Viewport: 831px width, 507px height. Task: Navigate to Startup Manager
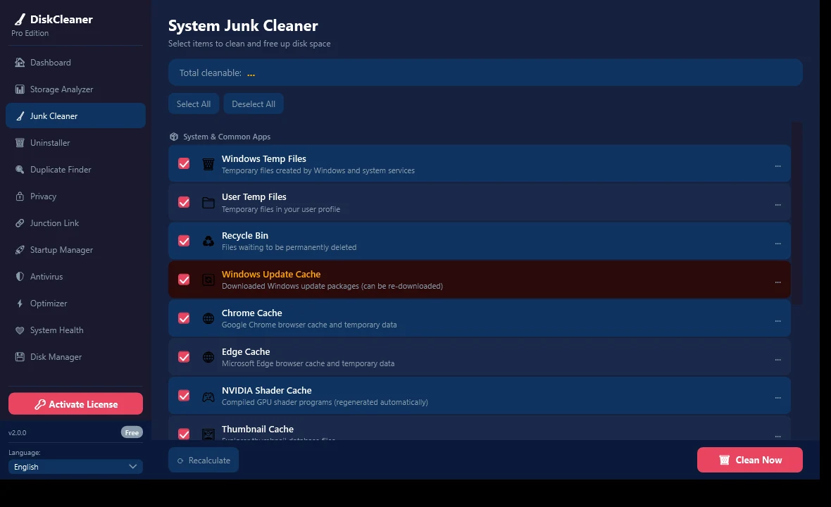pyautogui.click(x=75, y=249)
